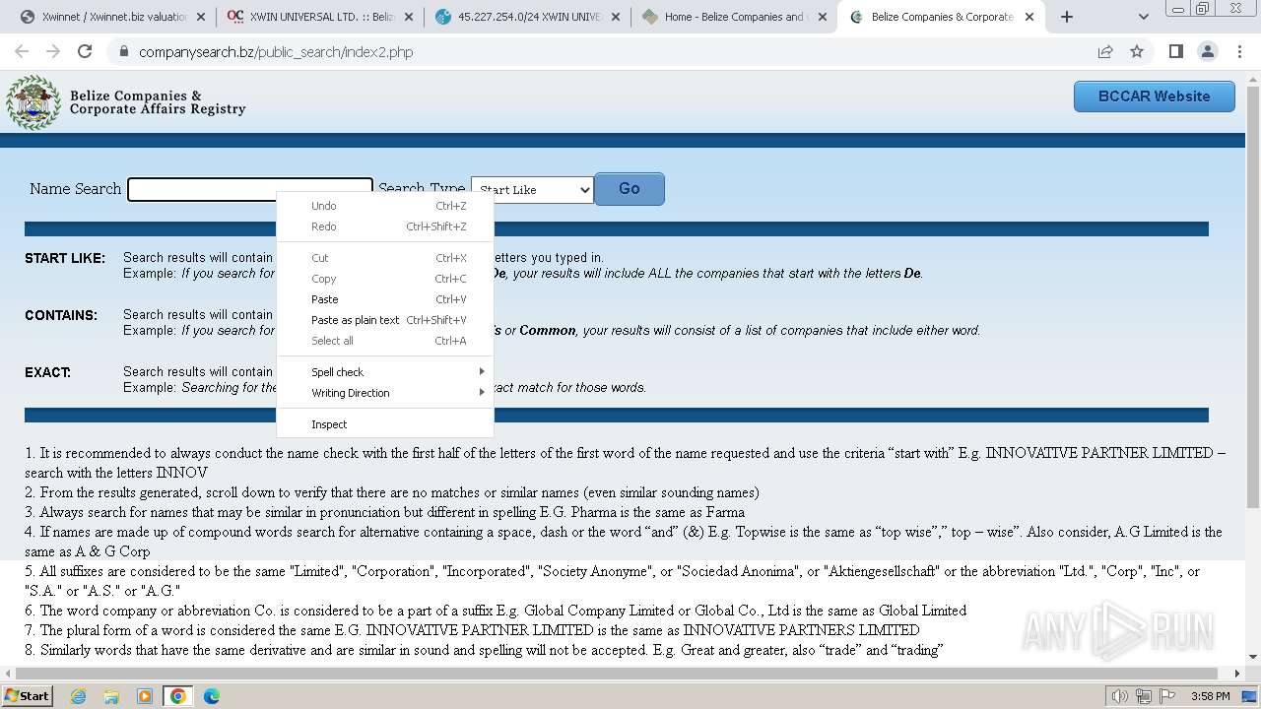
Task: Reload the current page
Action: pyautogui.click(x=85, y=52)
